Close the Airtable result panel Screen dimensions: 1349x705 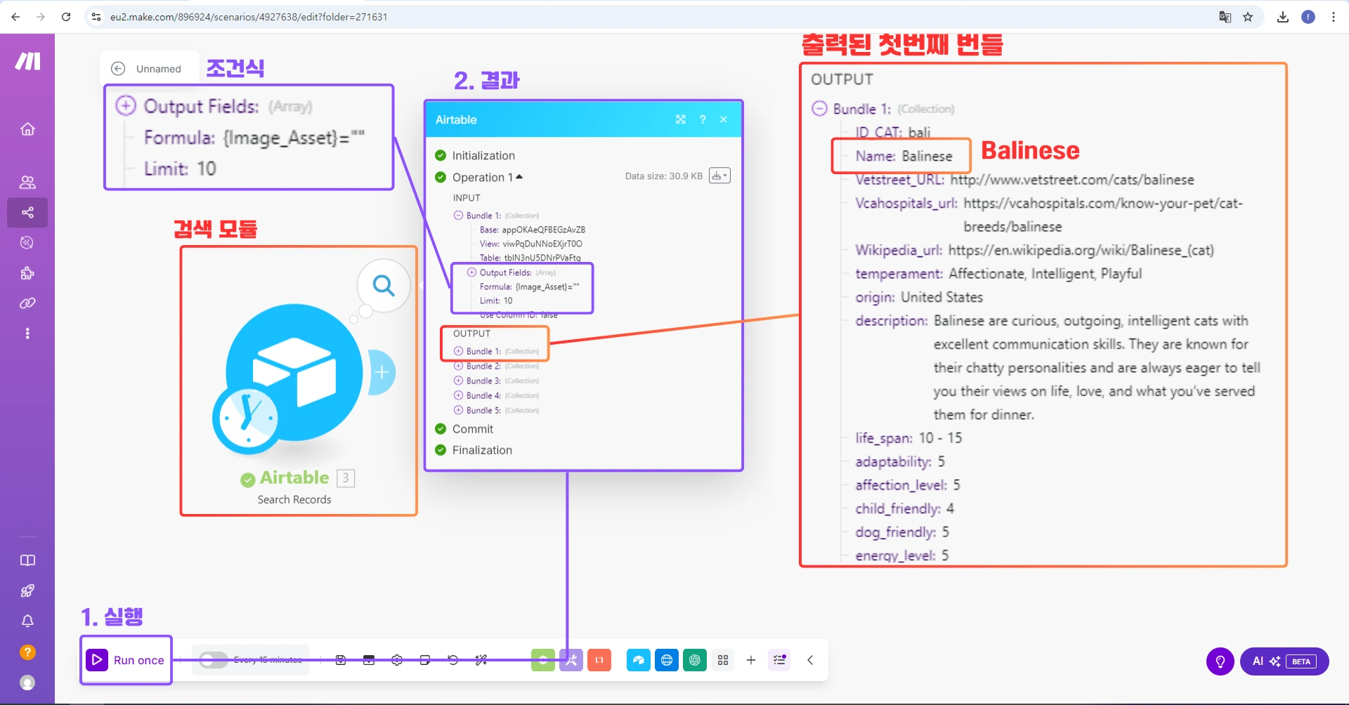point(724,119)
